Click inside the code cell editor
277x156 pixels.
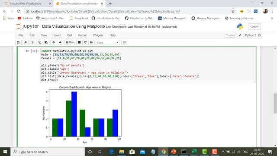[x=148, y=65]
